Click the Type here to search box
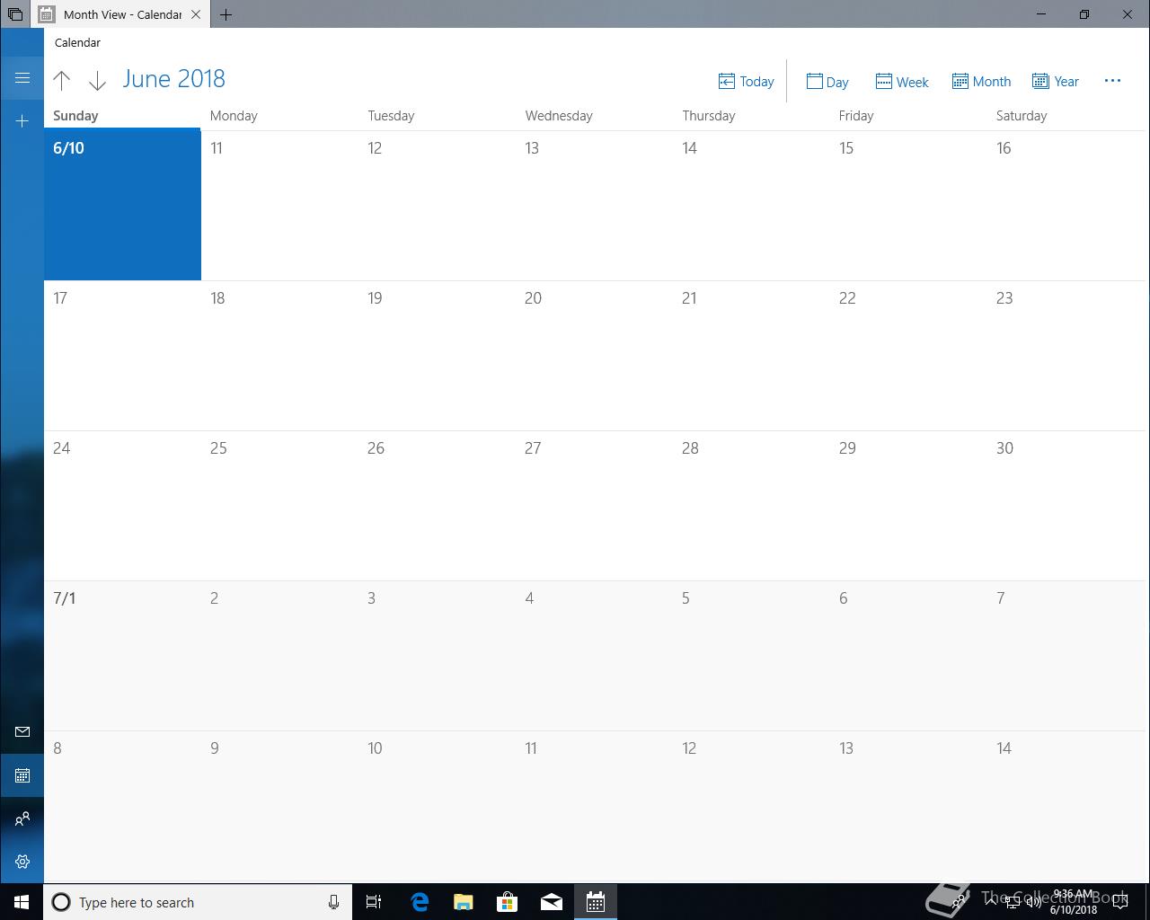 (x=198, y=902)
